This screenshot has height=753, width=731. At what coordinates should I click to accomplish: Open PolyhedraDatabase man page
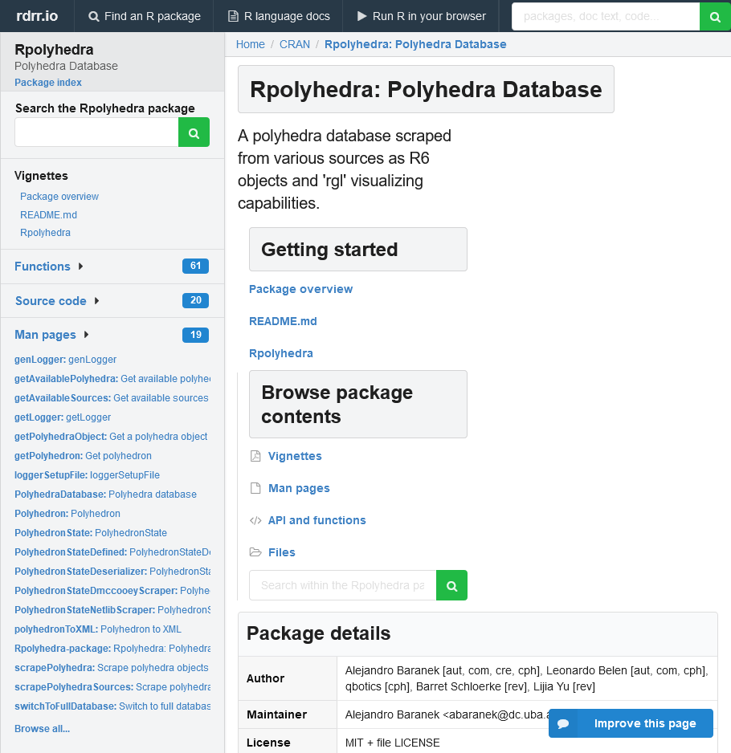coord(105,495)
